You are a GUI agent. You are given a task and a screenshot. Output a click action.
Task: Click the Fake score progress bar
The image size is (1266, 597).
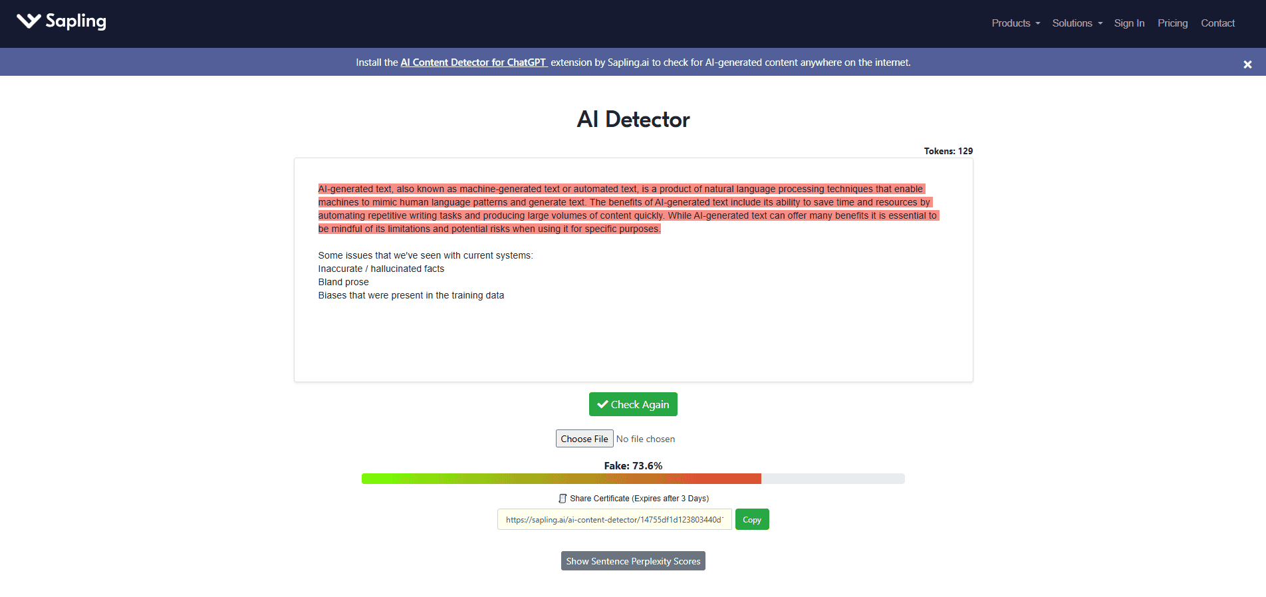pos(633,479)
